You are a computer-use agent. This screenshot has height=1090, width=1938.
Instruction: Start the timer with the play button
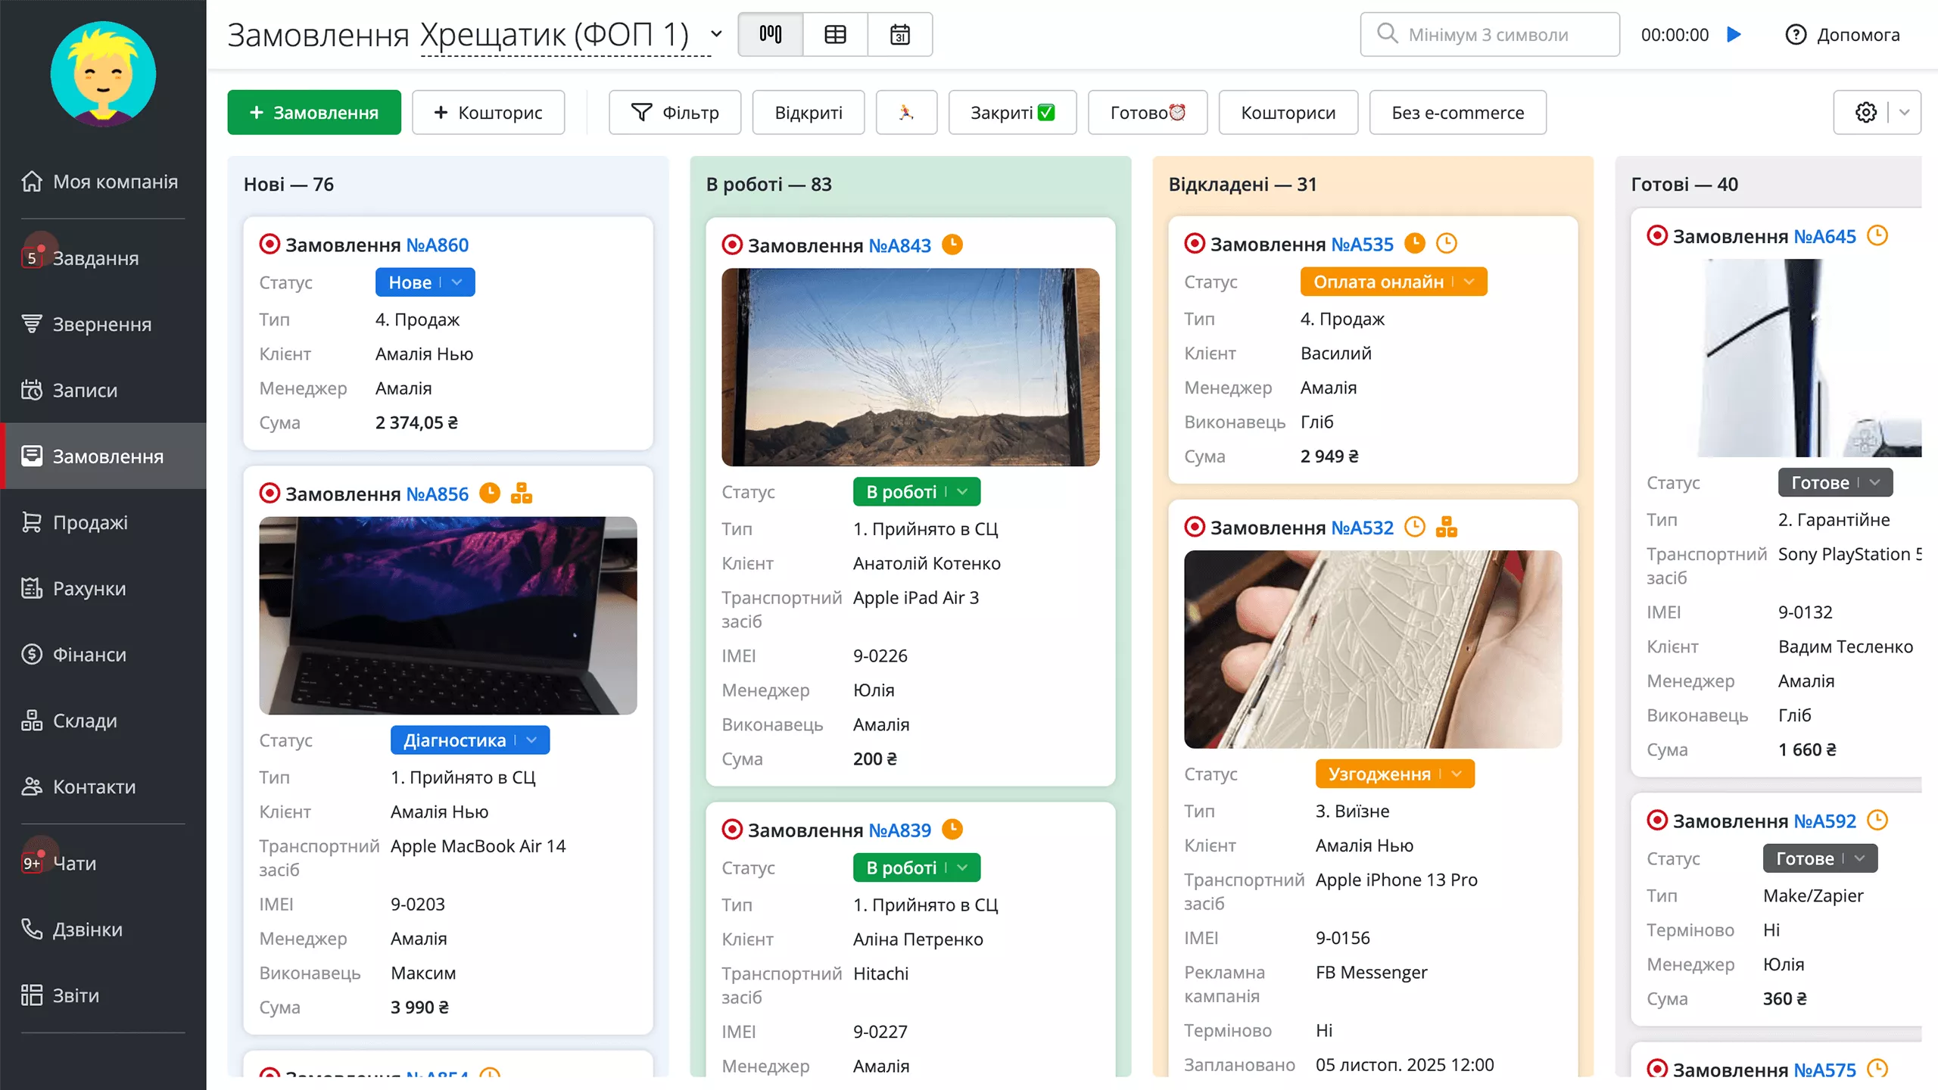pyautogui.click(x=1734, y=34)
